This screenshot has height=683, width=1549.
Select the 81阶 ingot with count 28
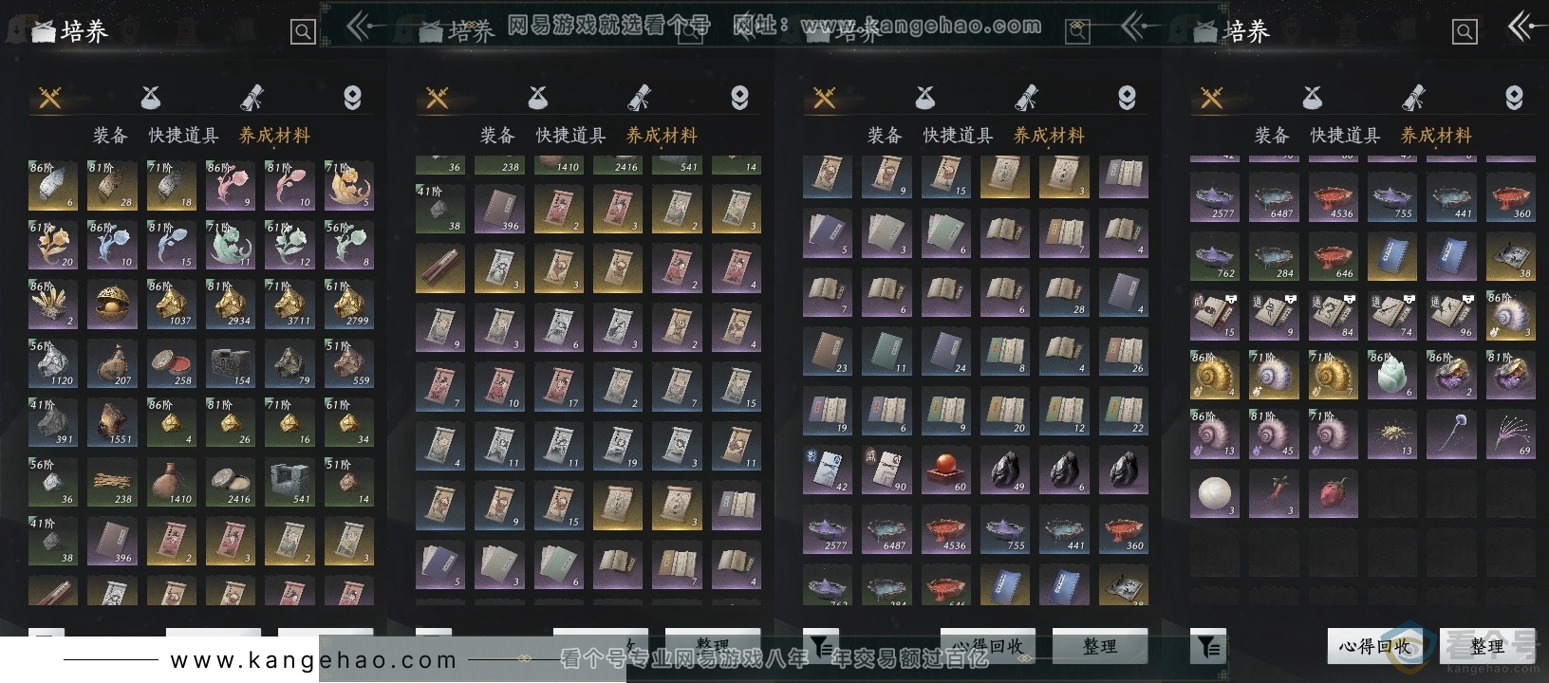point(112,186)
